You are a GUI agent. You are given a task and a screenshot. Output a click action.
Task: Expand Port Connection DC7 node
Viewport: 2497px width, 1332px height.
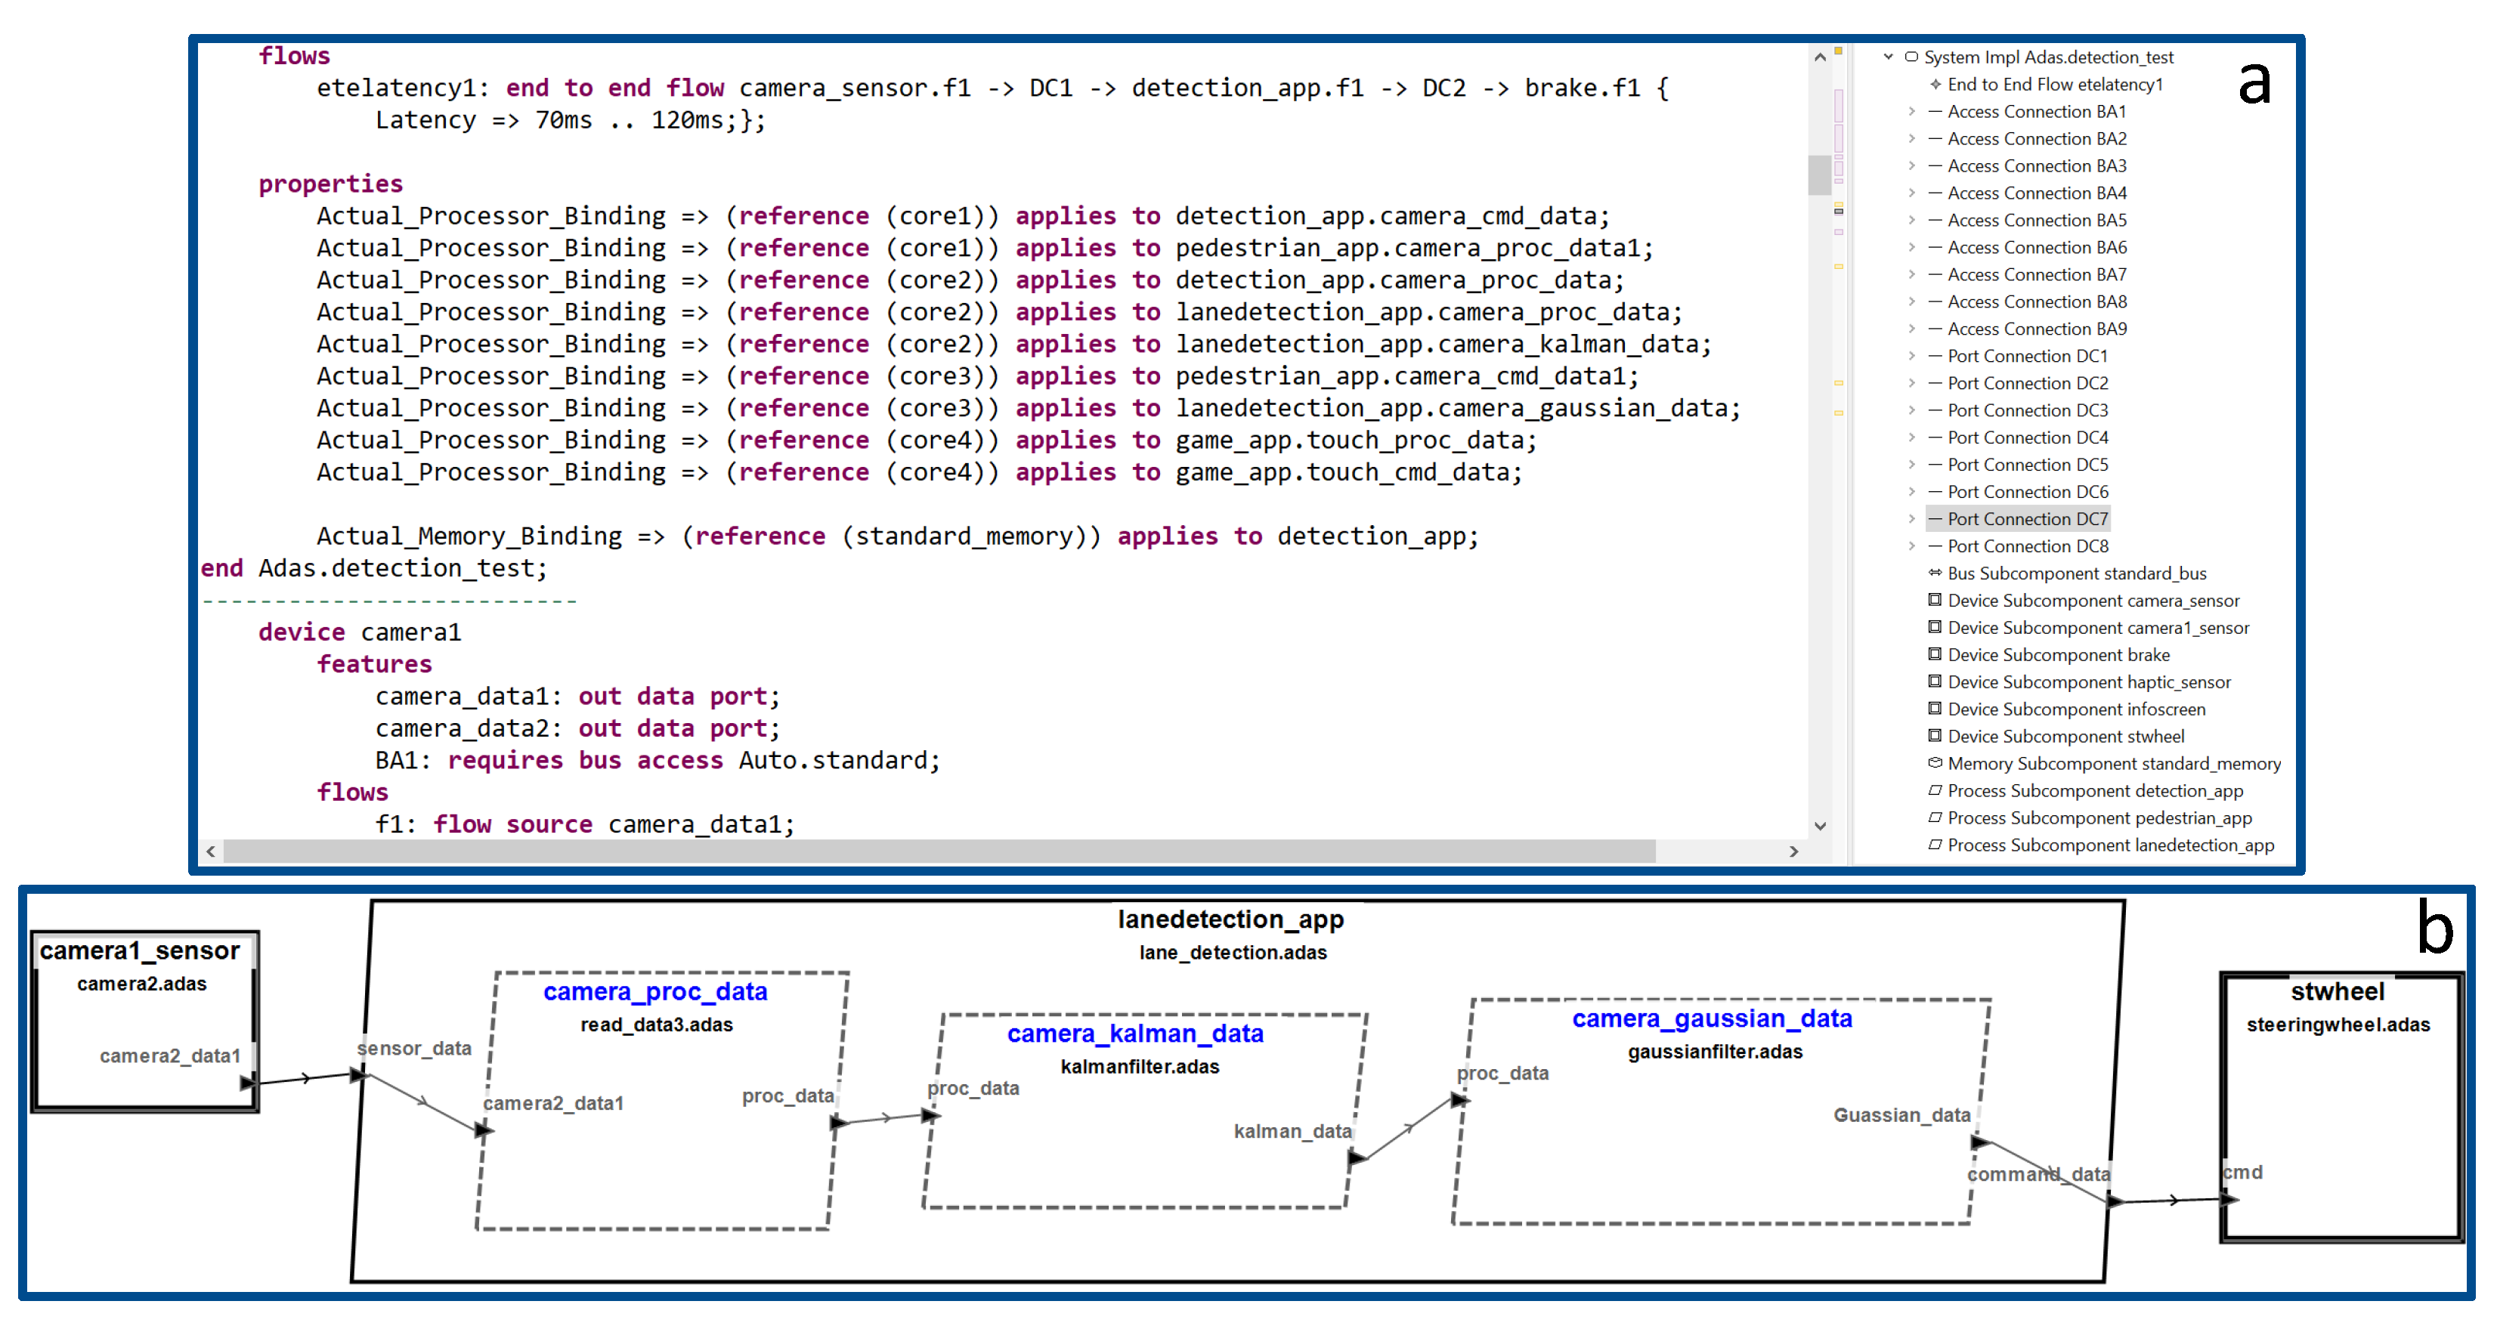1911,518
